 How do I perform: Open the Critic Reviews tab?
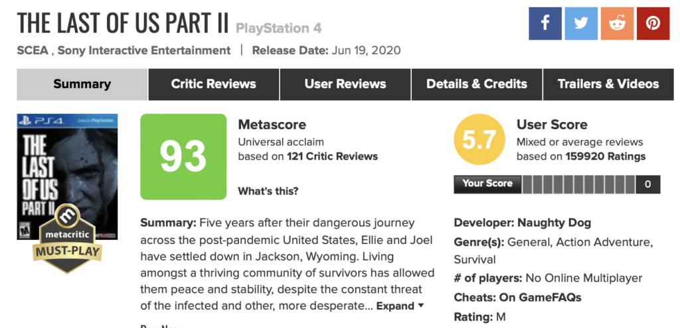pyautogui.click(x=213, y=84)
